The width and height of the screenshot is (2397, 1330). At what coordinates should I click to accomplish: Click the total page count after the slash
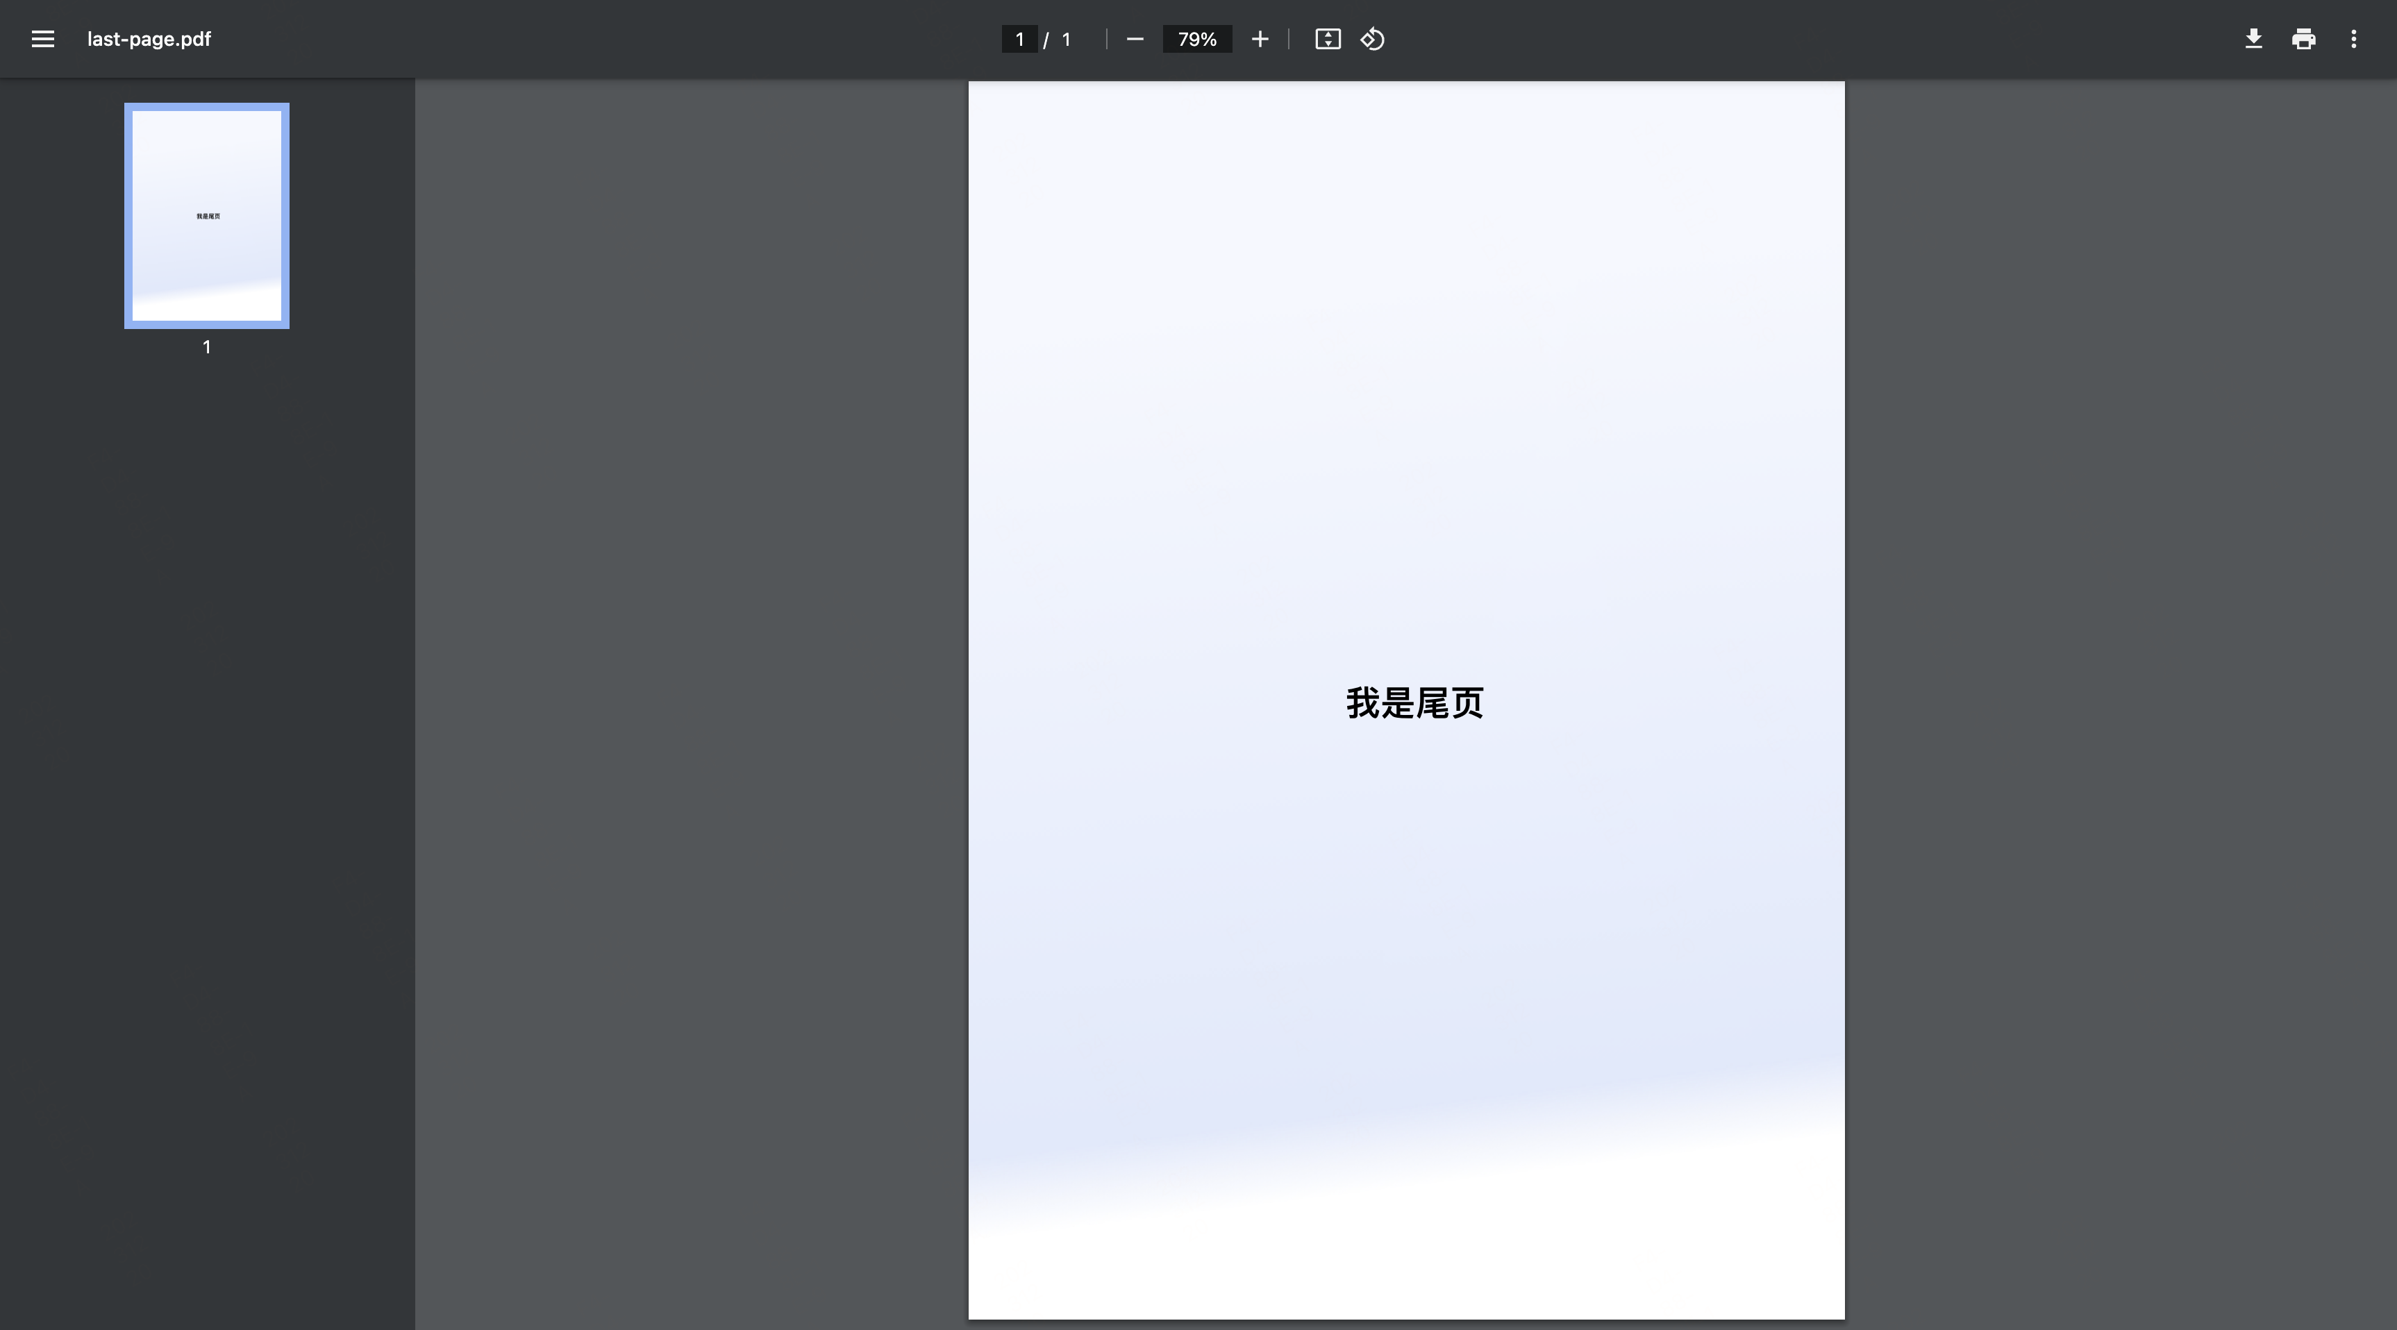coord(1067,39)
